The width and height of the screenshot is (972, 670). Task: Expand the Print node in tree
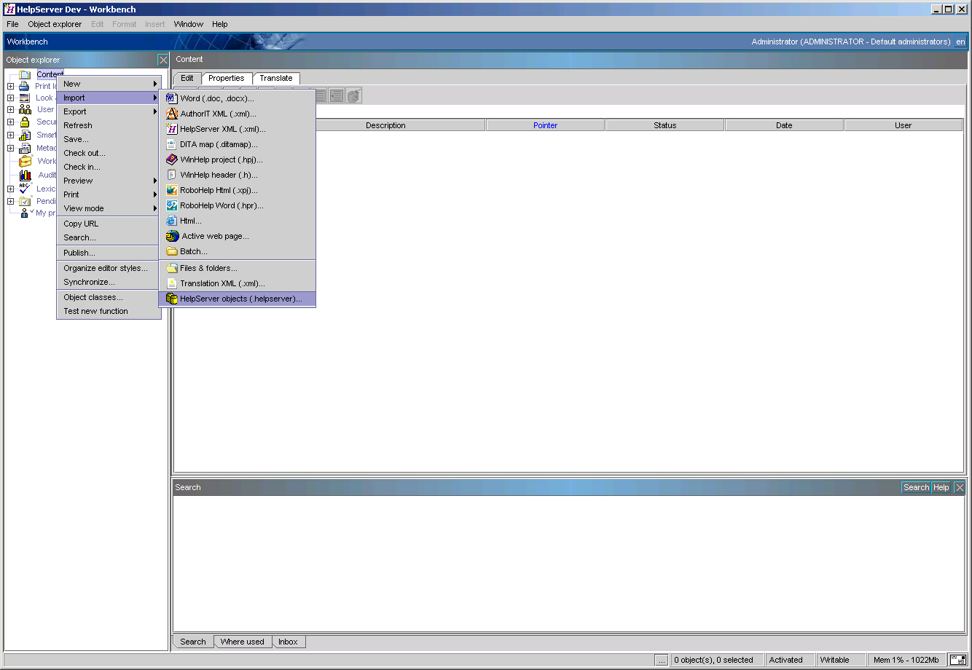pyautogui.click(x=10, y=86)
